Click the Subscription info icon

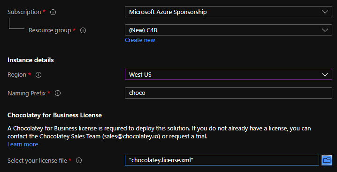[x=53, y=12]
